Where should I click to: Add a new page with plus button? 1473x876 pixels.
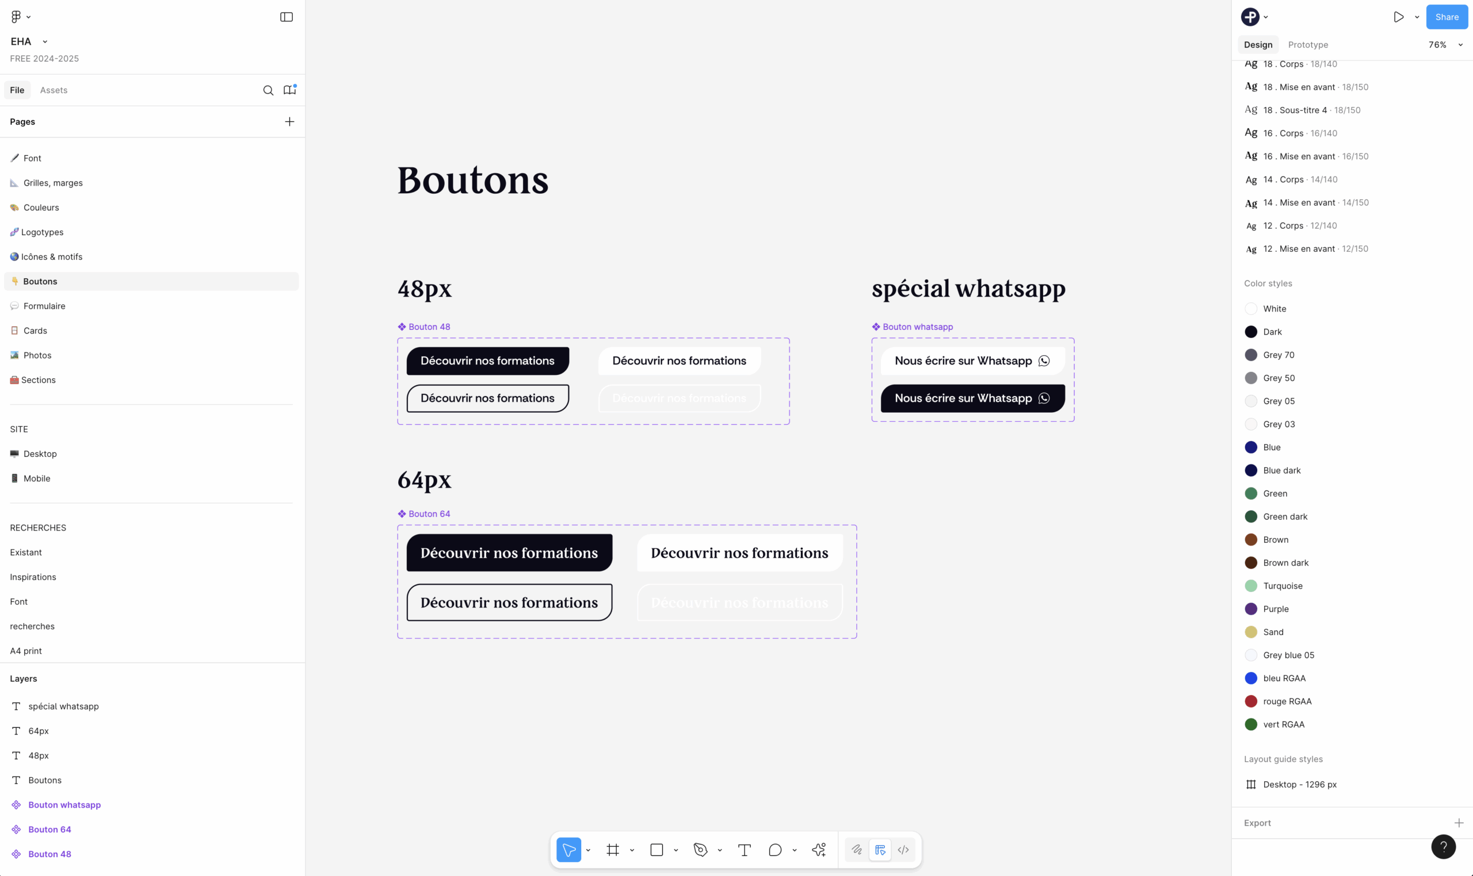[289, 122]
